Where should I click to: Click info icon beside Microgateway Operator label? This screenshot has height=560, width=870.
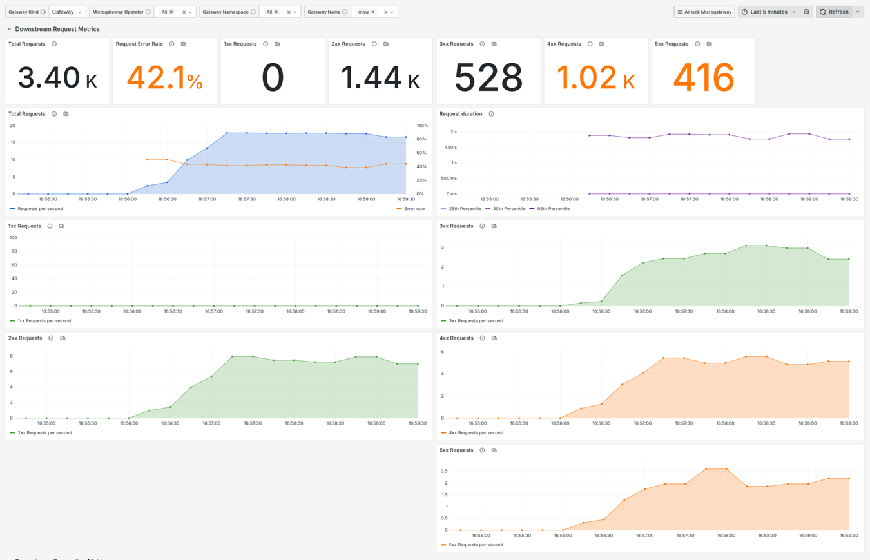coord(148,12)
